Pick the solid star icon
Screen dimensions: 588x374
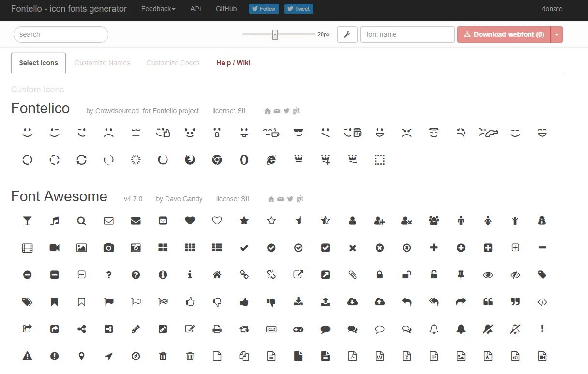point(244,221)
